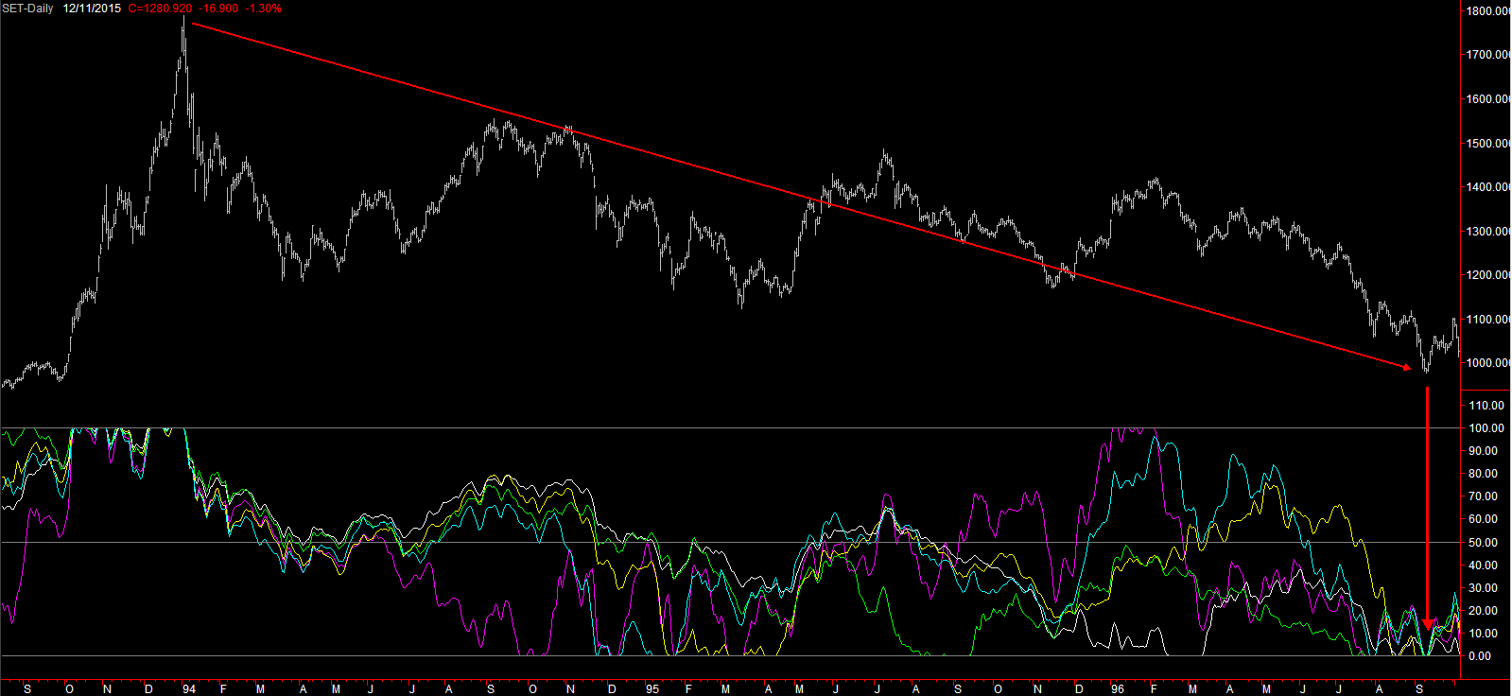Select the 95 year marker on time axis
The image size is (1512, 696).
click(x=652, y=689)
